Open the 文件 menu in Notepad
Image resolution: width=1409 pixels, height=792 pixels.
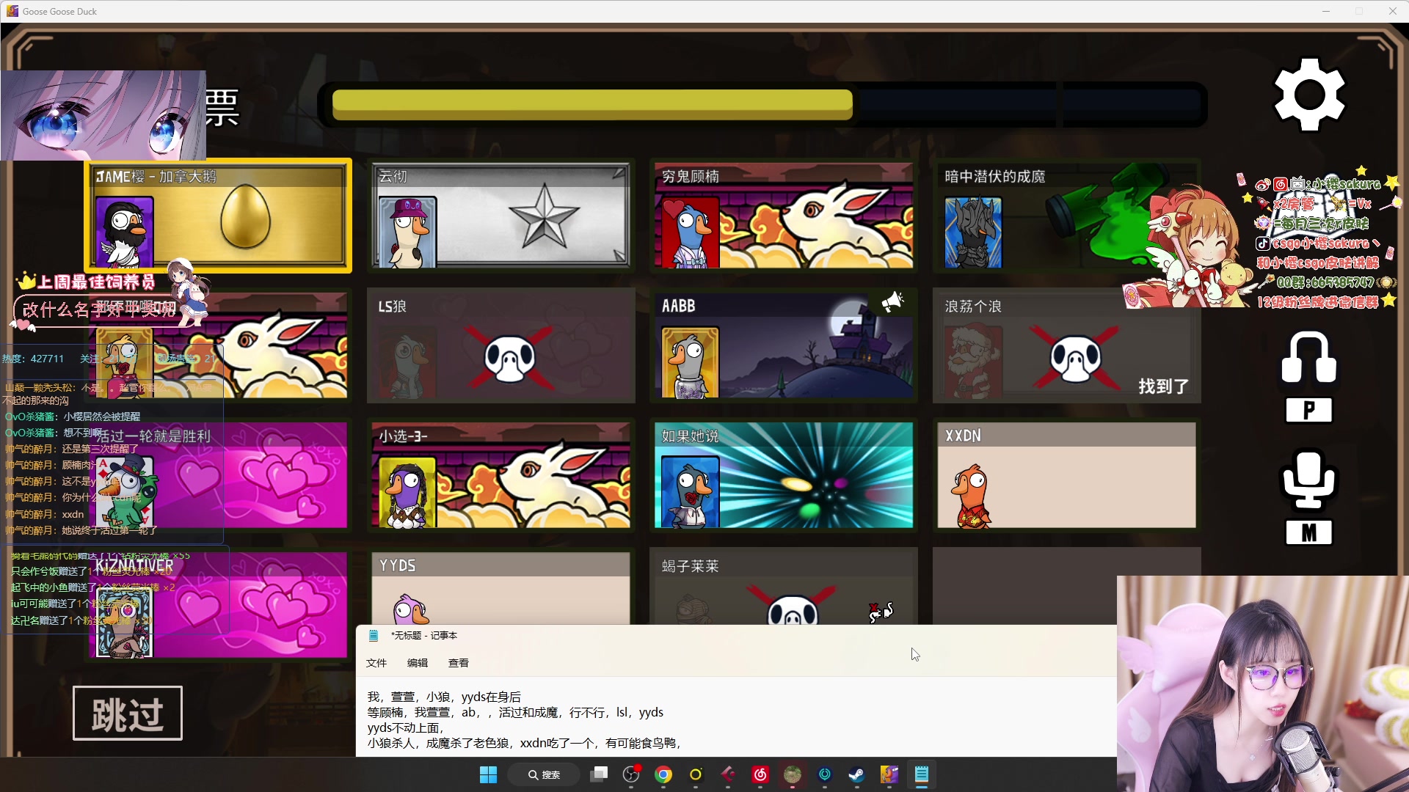pos(376,663)
